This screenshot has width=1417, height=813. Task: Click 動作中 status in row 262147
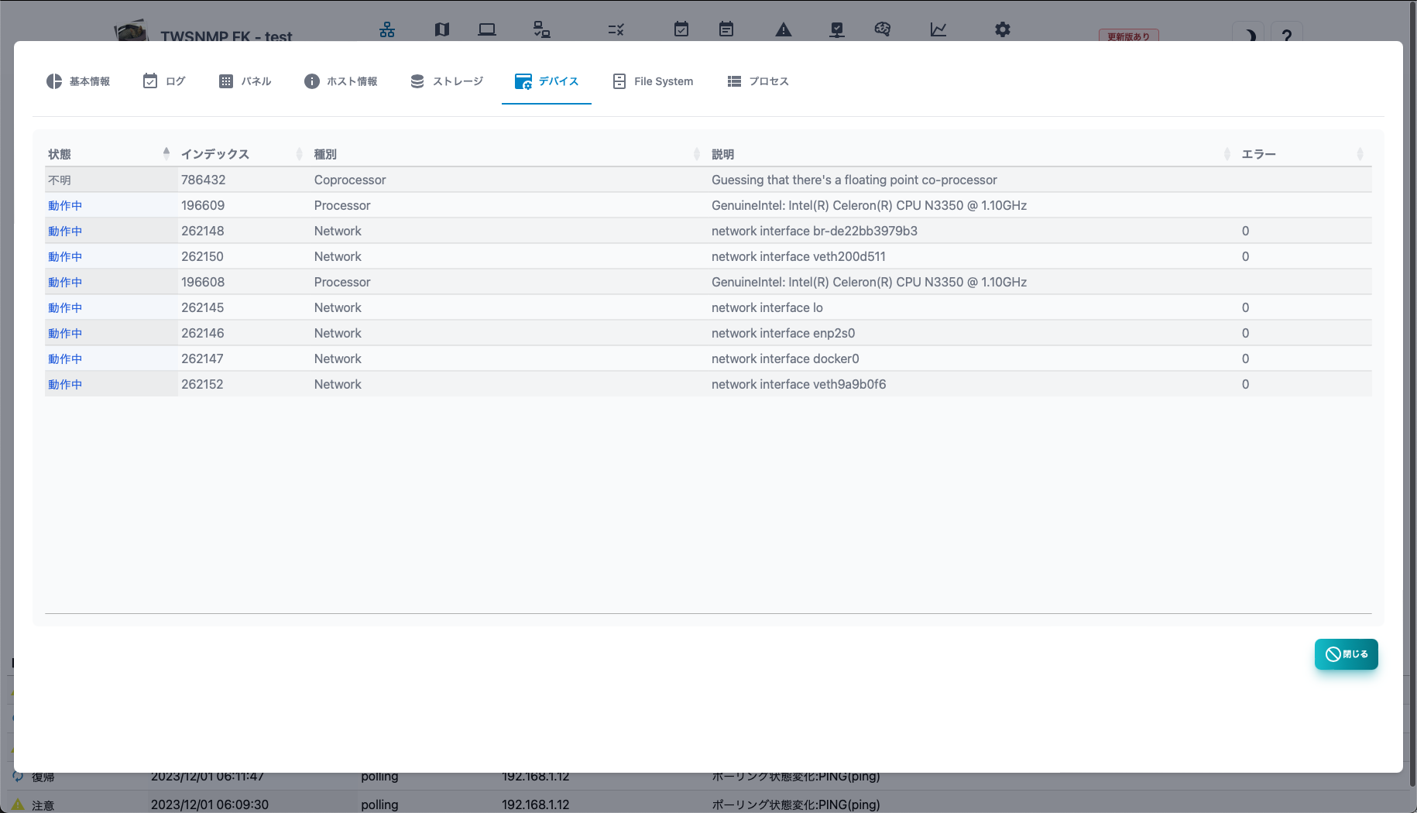[65, 358]
